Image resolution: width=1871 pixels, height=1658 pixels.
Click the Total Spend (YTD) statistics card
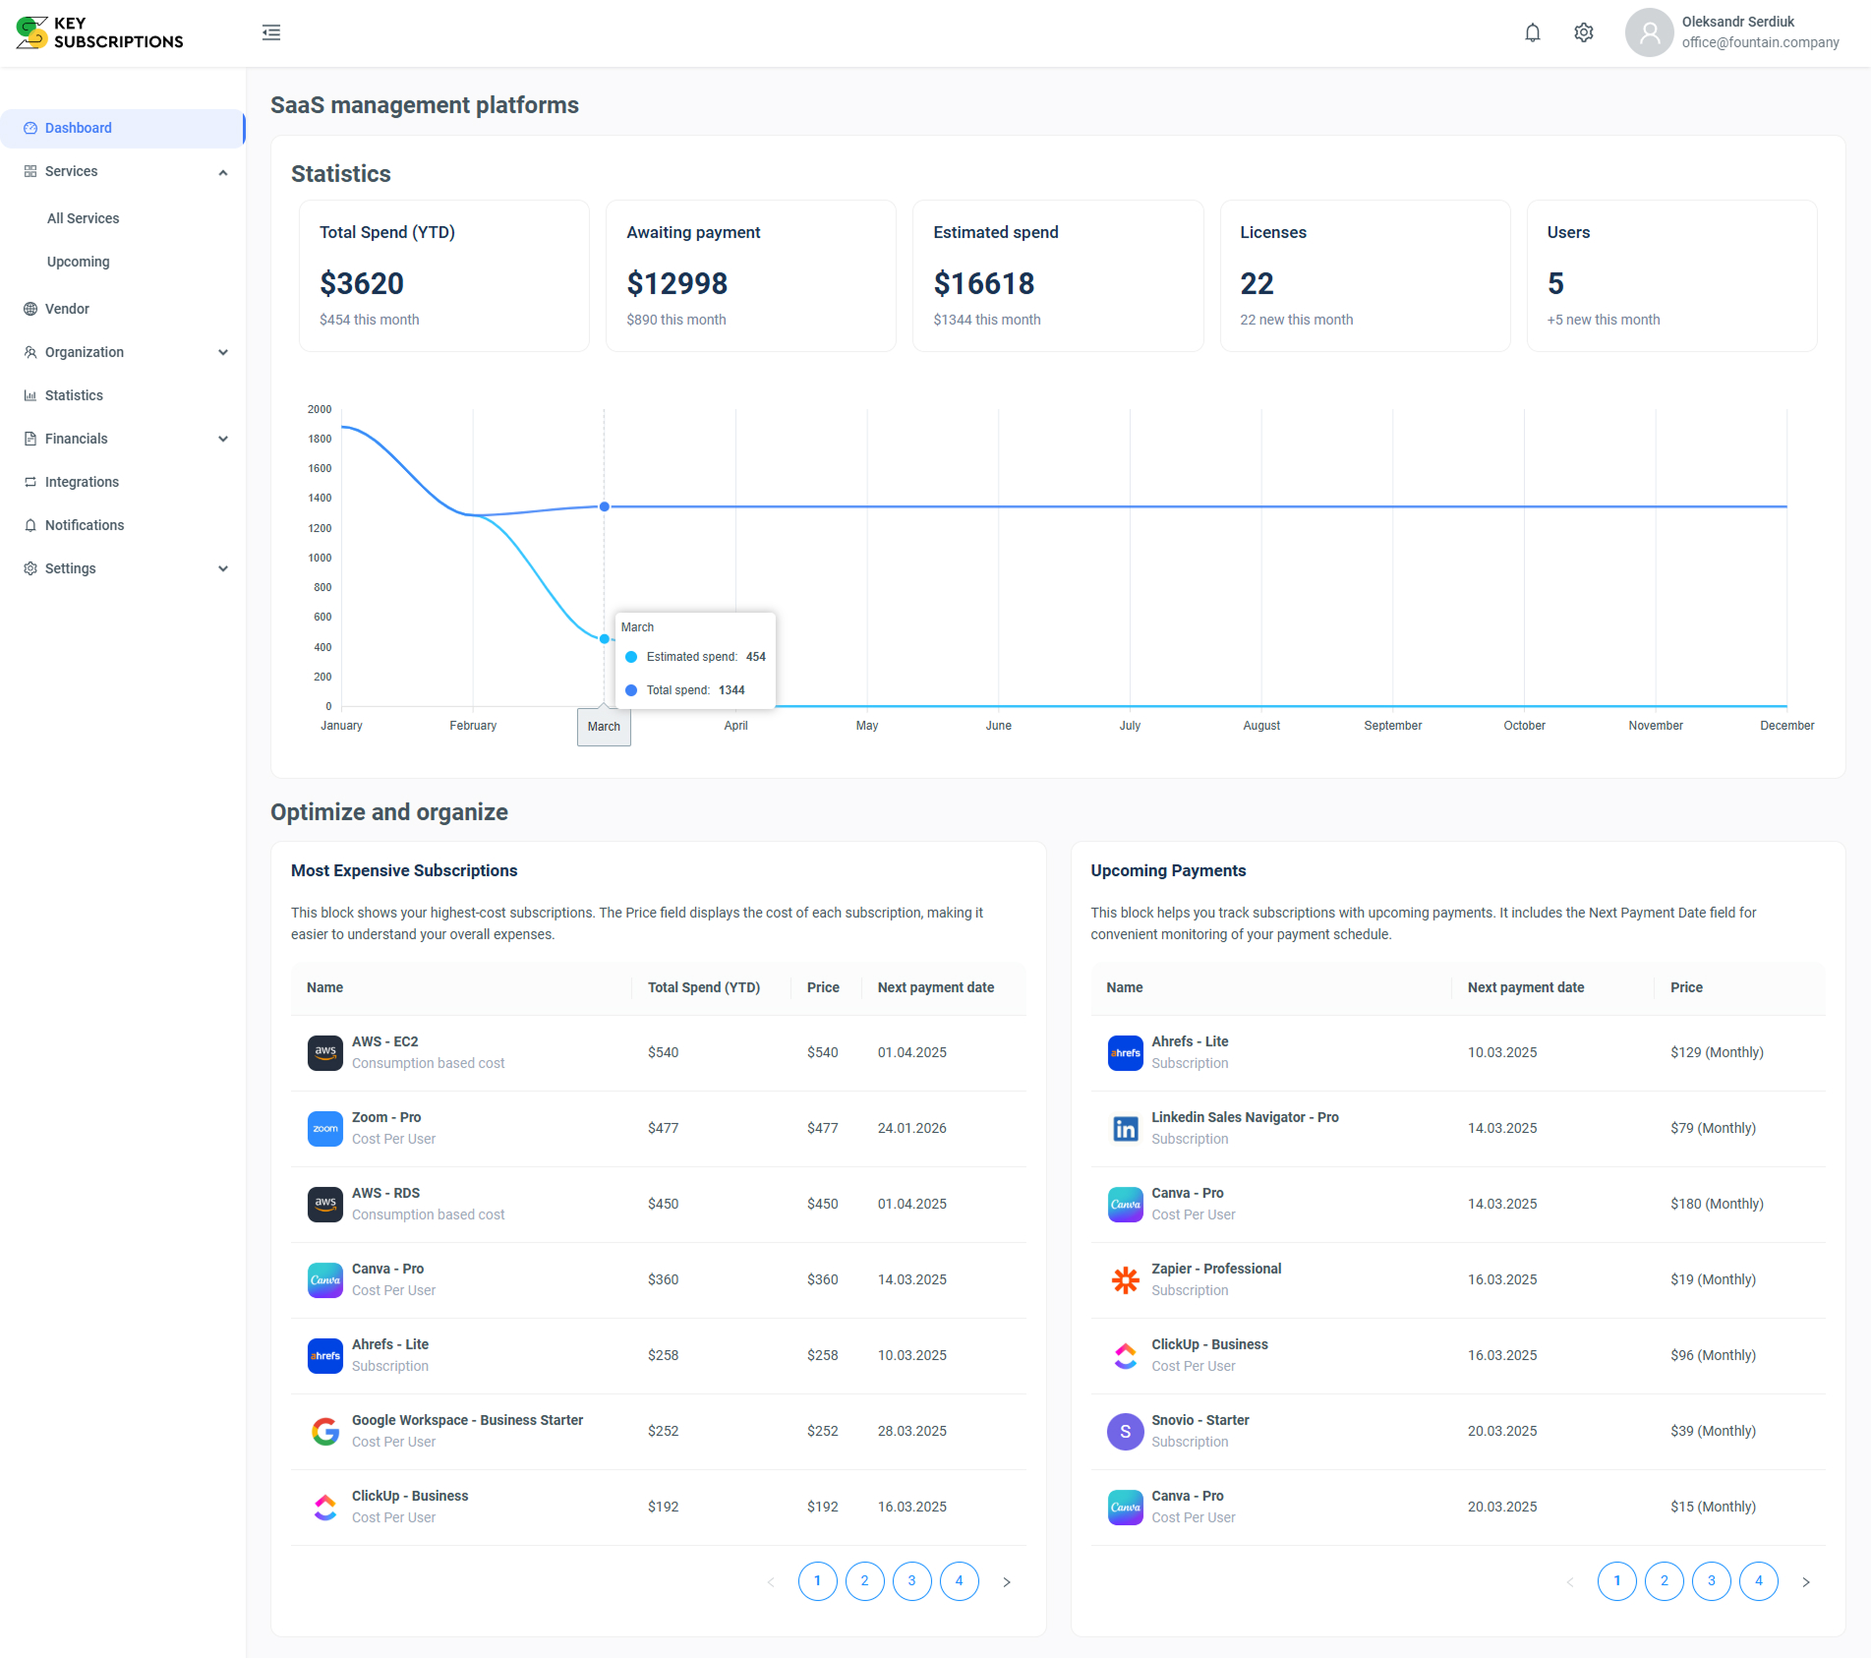[444, 276]
